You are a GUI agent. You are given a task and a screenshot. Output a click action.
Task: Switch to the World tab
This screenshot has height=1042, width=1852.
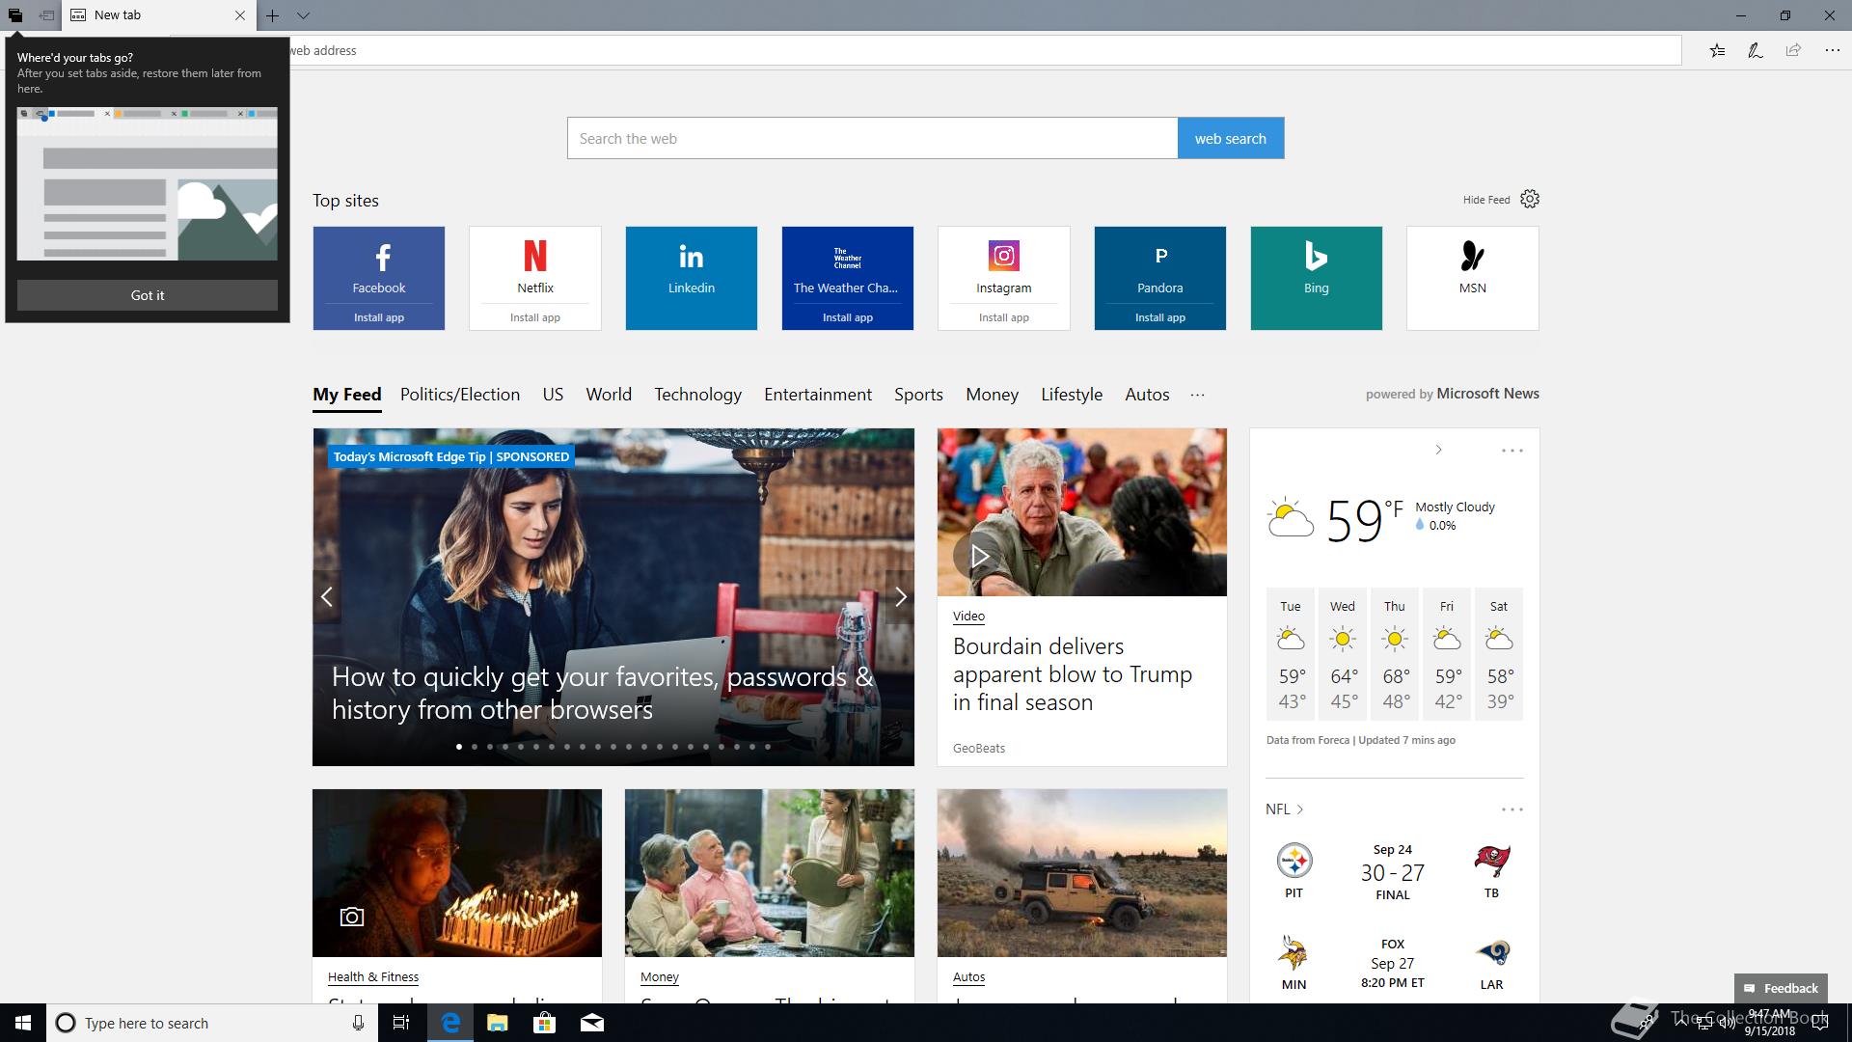point(609,395)
